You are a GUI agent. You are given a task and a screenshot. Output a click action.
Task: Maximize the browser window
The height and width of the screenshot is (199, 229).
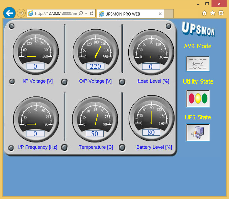207,4
